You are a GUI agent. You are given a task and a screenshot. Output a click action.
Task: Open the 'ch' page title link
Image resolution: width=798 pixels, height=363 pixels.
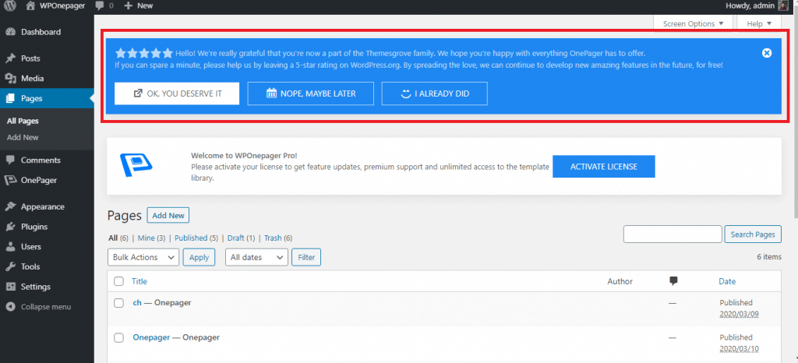coord(137,303)
